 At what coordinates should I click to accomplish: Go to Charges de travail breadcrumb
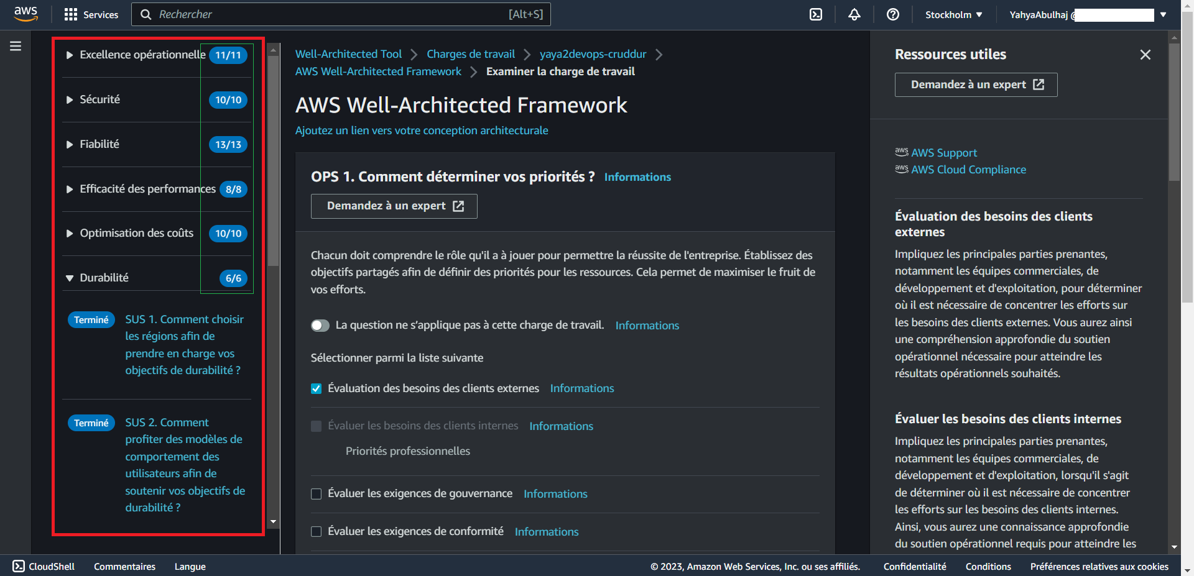point(471,54)
